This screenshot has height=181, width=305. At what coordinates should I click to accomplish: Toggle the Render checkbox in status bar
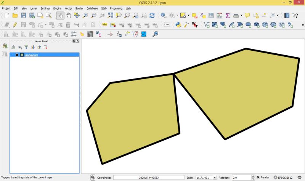tap(258, 177)
